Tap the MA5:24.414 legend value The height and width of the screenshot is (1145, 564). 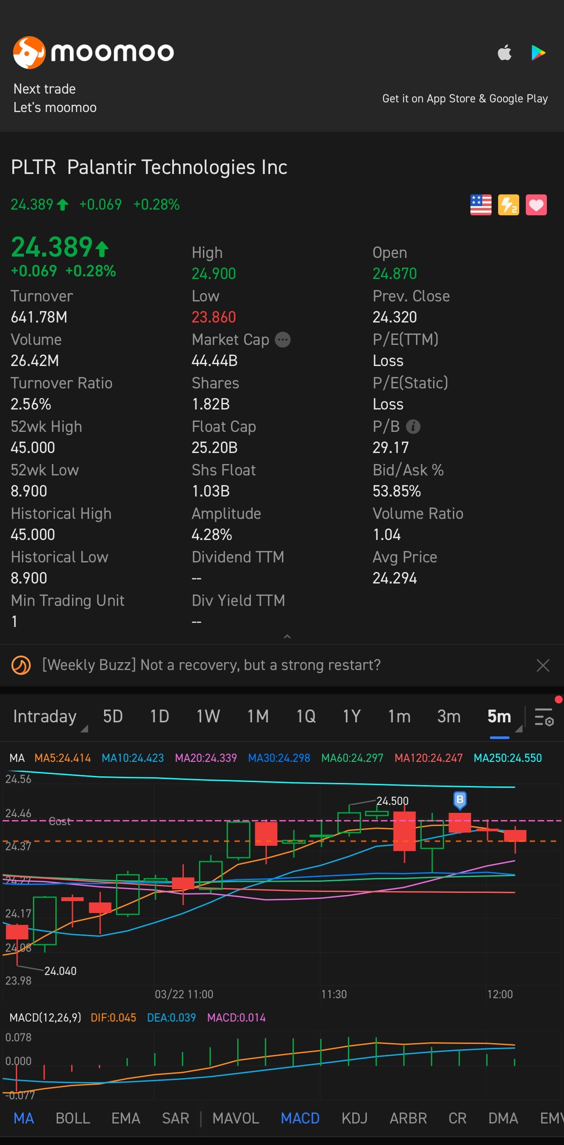(x=63, y=758)
